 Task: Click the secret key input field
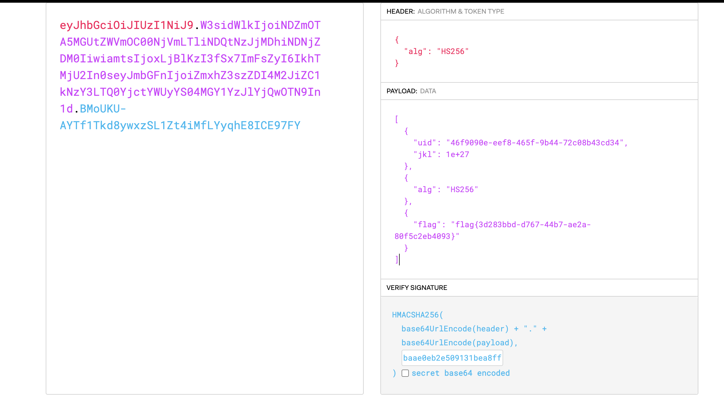point(452,358)
